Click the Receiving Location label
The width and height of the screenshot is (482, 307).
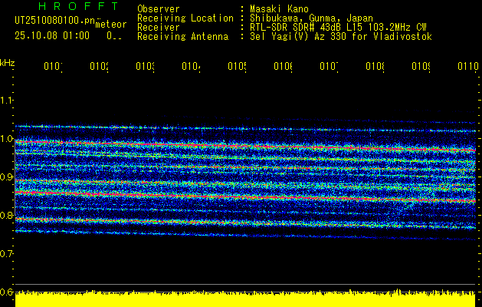coord(185,18)
